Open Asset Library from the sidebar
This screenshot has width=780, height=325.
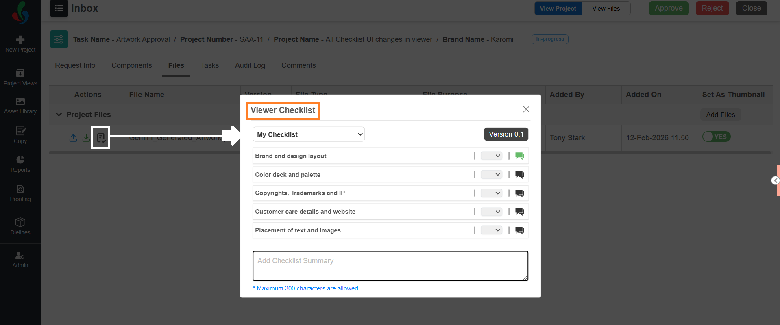[20, 106]
